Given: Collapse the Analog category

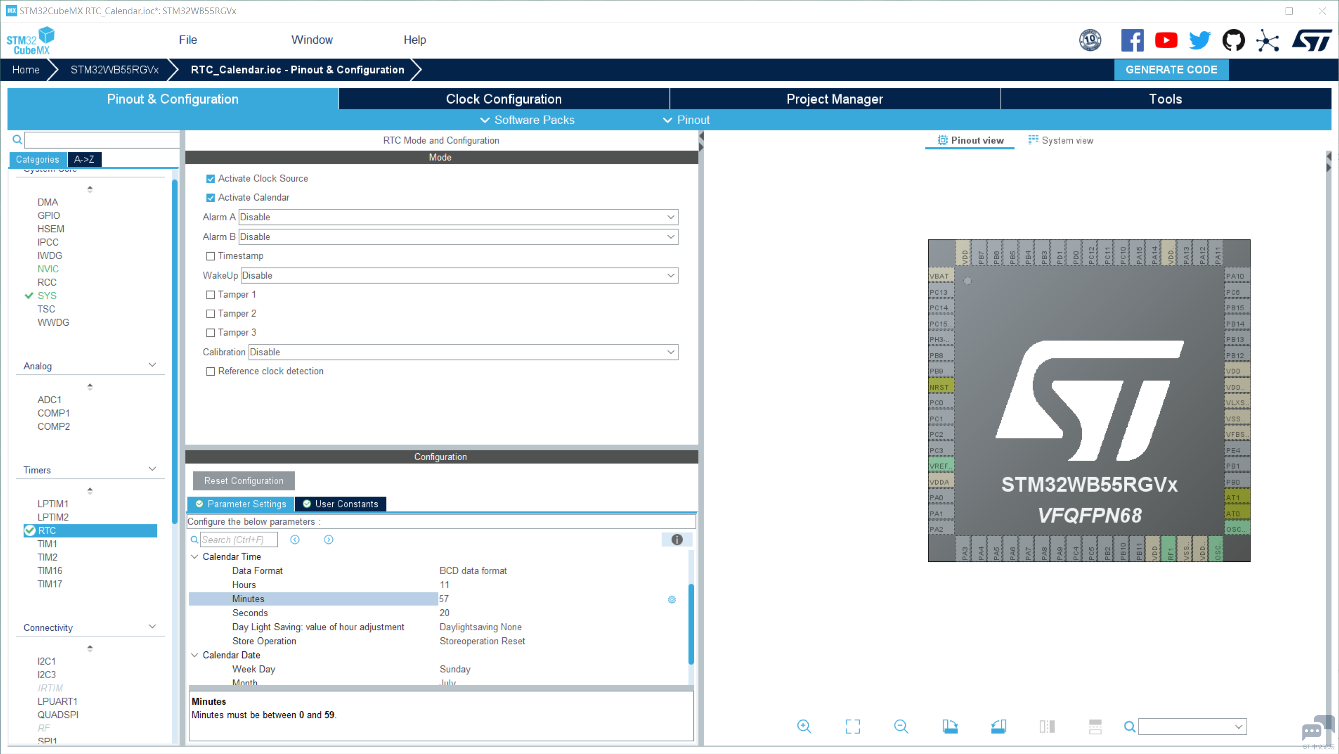Looking at the screenshot, I should pyautogui.click(x=152, y=365).
